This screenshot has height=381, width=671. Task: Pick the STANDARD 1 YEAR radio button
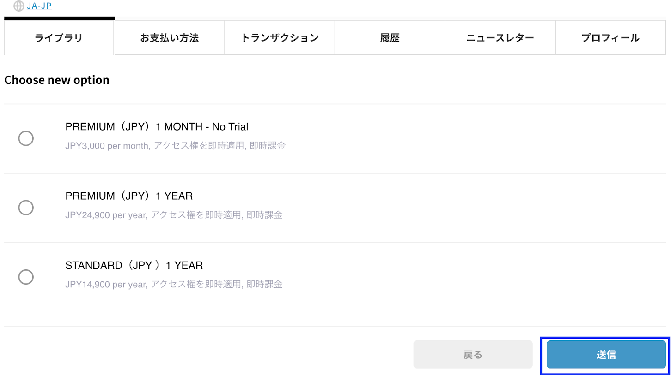click(x=26, y=277)
